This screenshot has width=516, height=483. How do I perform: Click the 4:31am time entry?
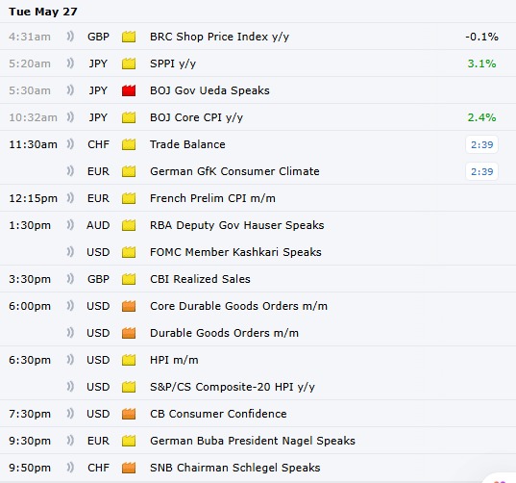(x=30, y=37)
